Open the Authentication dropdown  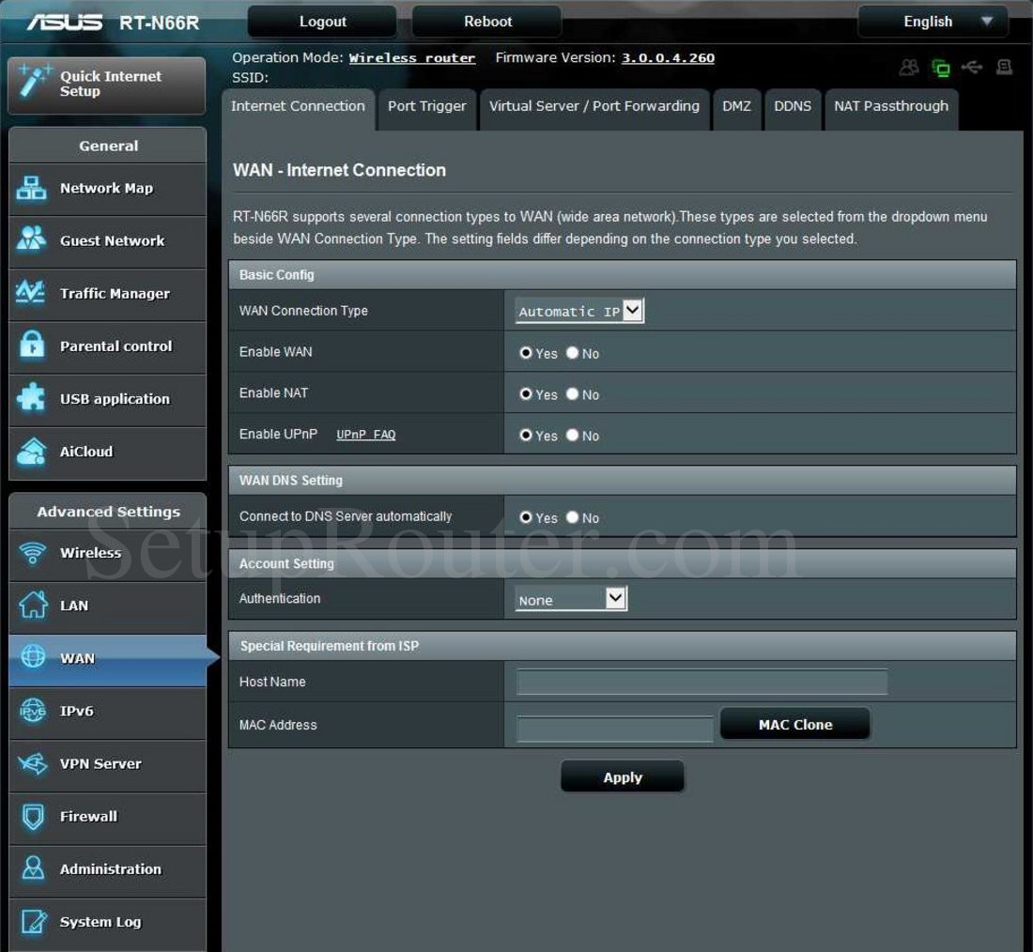(x=571, y=598)
